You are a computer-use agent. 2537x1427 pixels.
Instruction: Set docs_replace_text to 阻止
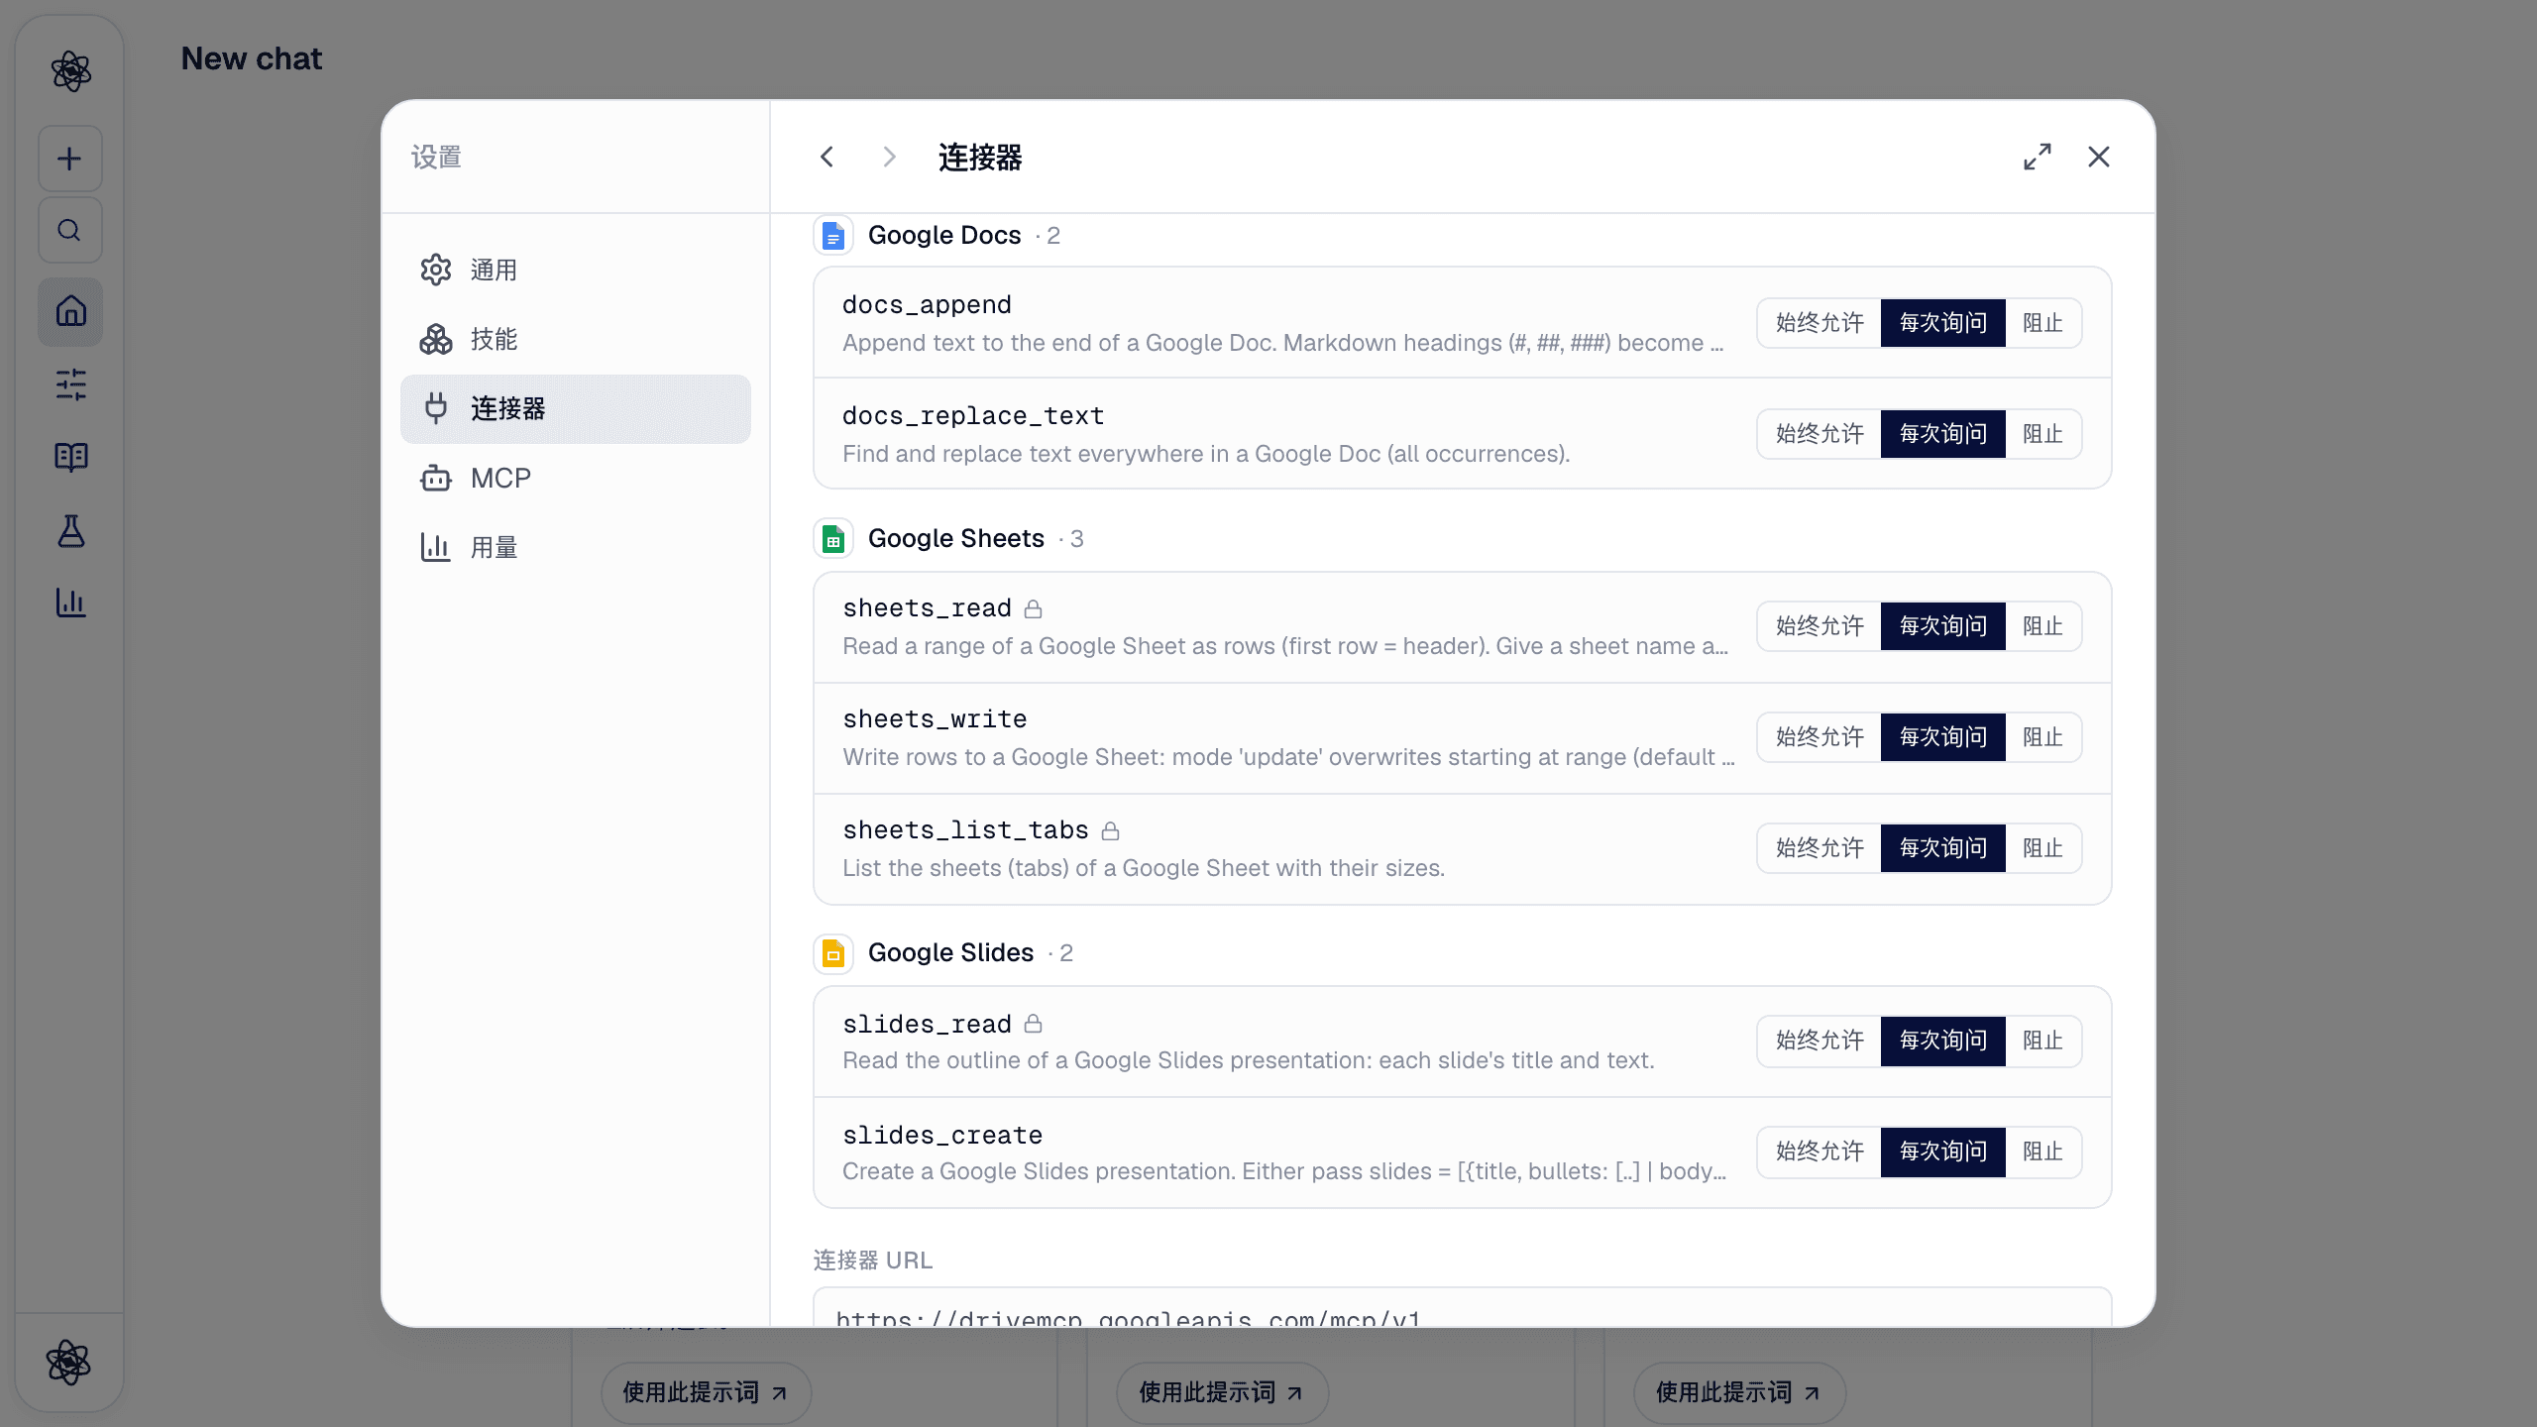2042,434
